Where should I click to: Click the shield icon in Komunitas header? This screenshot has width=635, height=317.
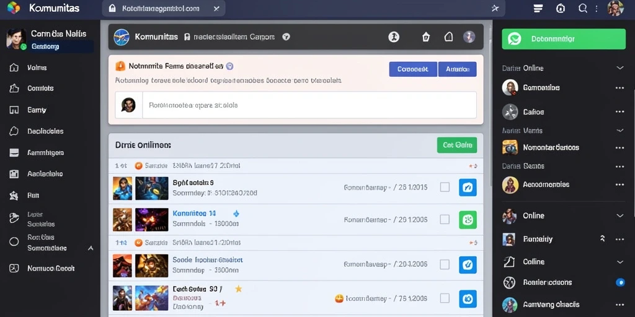click(425, 37)
